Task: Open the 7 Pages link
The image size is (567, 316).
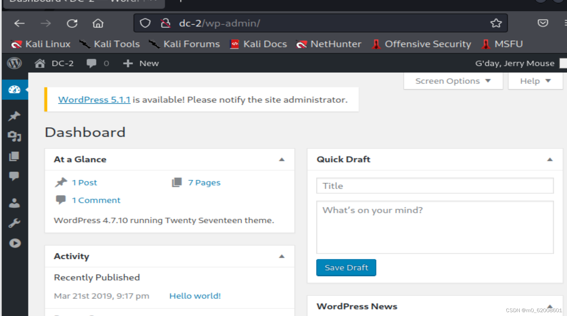Action: coord(204,182)
